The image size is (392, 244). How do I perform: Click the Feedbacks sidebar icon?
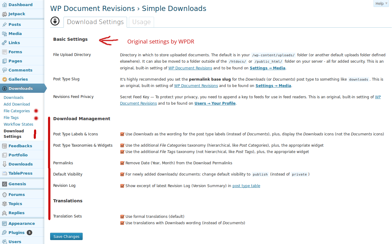click(5, 146)
